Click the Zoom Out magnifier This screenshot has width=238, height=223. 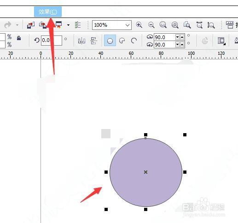(x=151, y=25)
